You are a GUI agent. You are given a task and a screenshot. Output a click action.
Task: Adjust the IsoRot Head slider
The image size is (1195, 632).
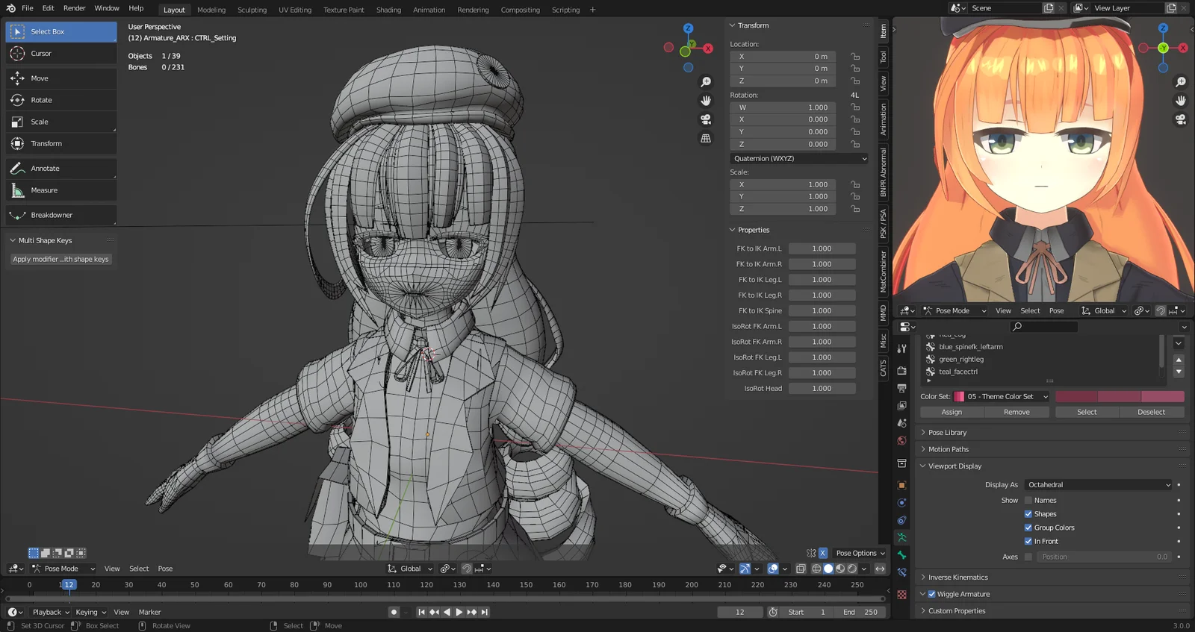822,389
